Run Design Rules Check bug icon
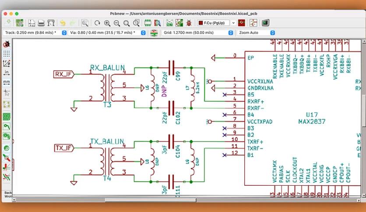This screenshot has height=212, width=366. click(x=189, y=23)
